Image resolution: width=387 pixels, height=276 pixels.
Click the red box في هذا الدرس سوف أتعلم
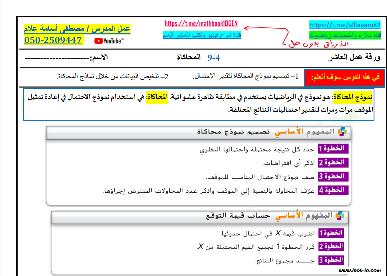[x=344, y=77]
